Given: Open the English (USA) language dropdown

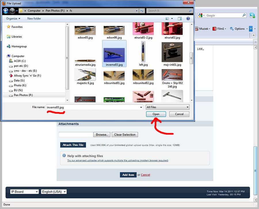Looking at the screenshot, I should [x=54, y=192].
